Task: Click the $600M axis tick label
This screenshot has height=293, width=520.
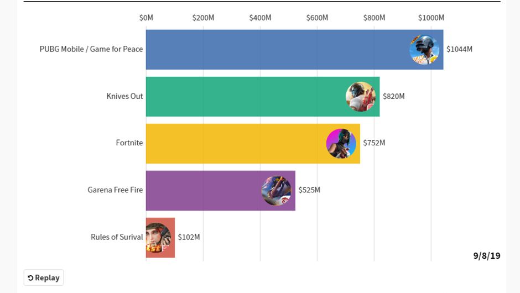Action: click(x=317, y=18)
